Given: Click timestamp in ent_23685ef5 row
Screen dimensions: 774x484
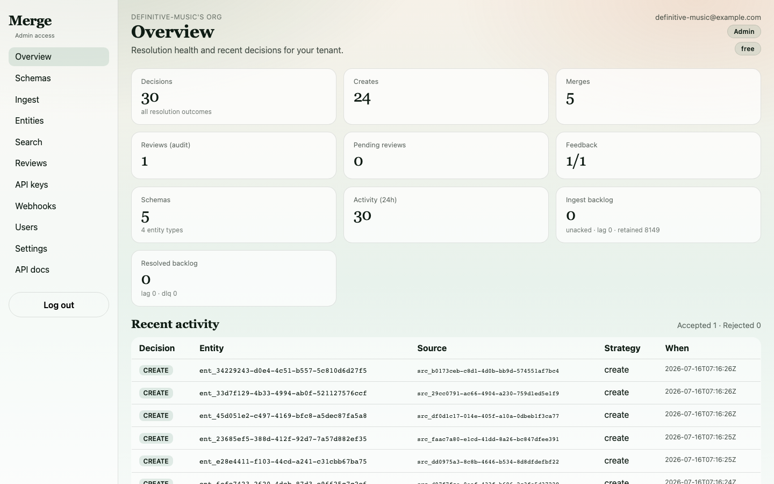Looking at the screenshot, I should tap(700, 437).
